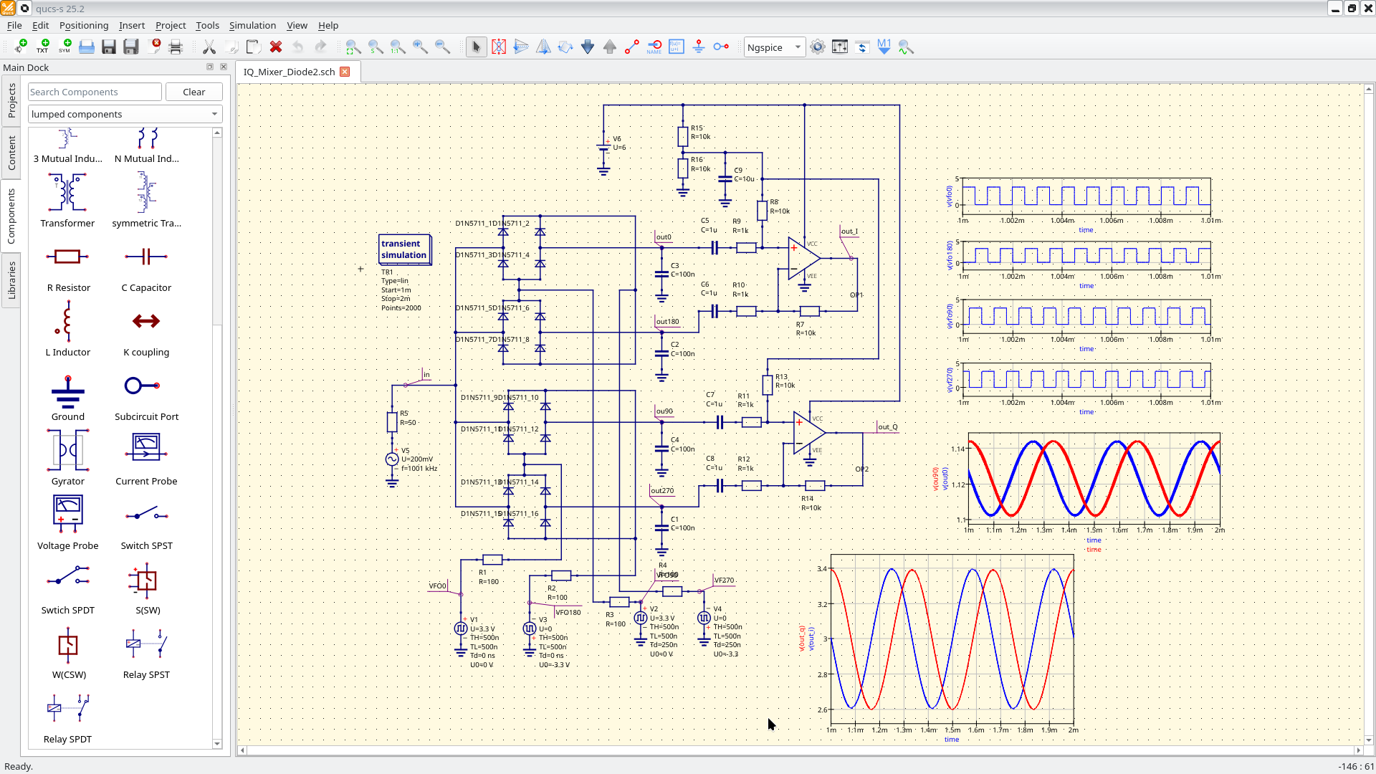This screenshot has height=774, width=1376.
Task: Insert Ground from the toolbar
Action: 699,47
